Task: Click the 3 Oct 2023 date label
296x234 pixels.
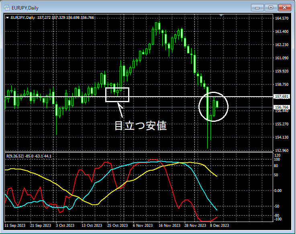Action: pyautogui.click(x=65, y=225)
